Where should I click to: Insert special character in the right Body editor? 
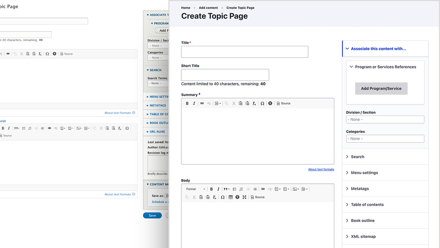tap(223, 197)
